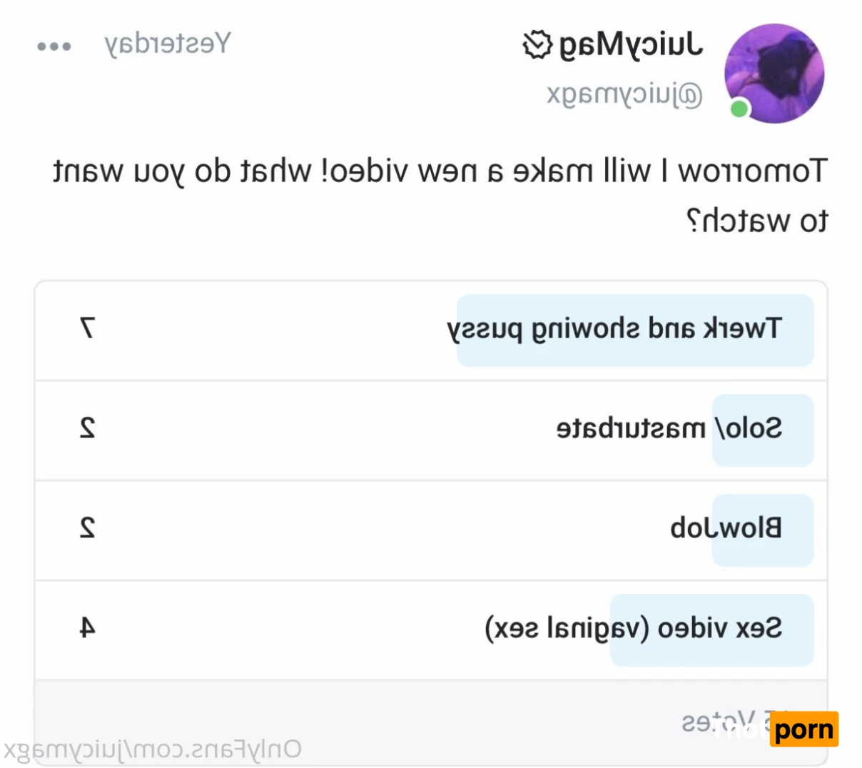
Task: Open the @juicymagx handle link
Action: [x=625, y=94]
